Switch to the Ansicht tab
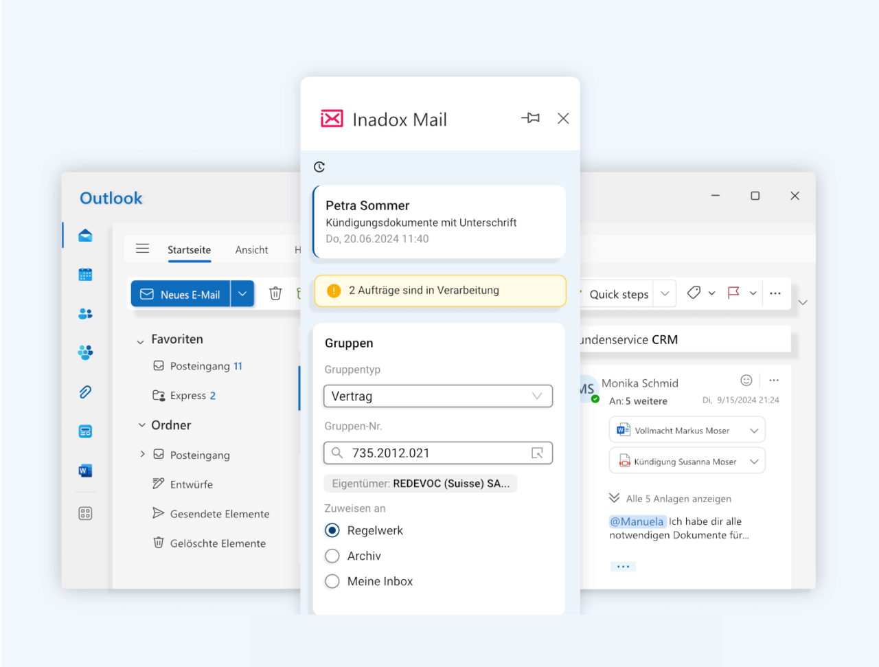879x667 pixels. (x=251, y=250)
